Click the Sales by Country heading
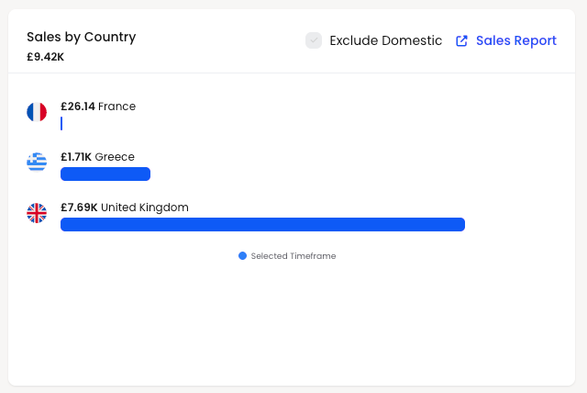The width and height of the screenshot is (587, 393). tap(82, 37)
